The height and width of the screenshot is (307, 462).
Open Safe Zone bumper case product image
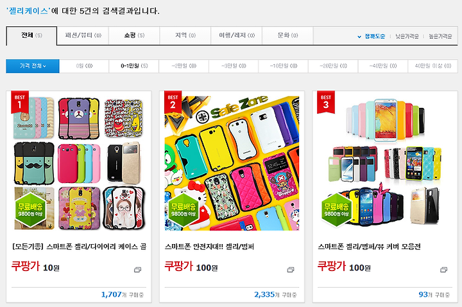(232, 163)
